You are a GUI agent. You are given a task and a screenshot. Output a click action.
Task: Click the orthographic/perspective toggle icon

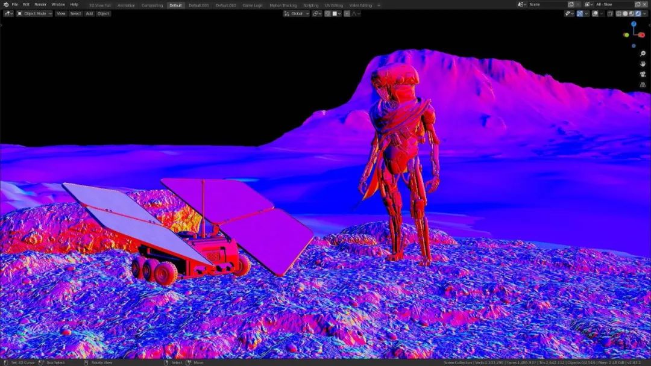point(642,84)
